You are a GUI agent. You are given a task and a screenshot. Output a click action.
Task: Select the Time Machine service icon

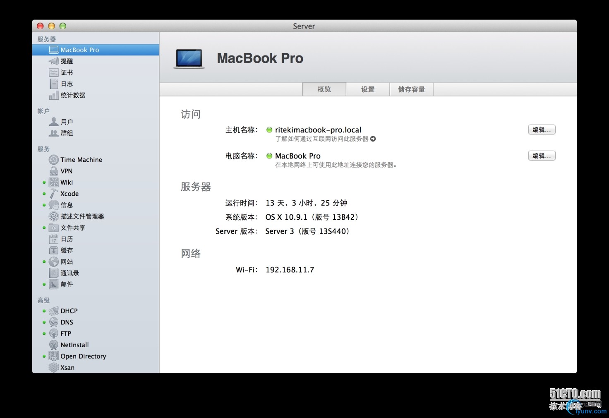coord(54,160)
